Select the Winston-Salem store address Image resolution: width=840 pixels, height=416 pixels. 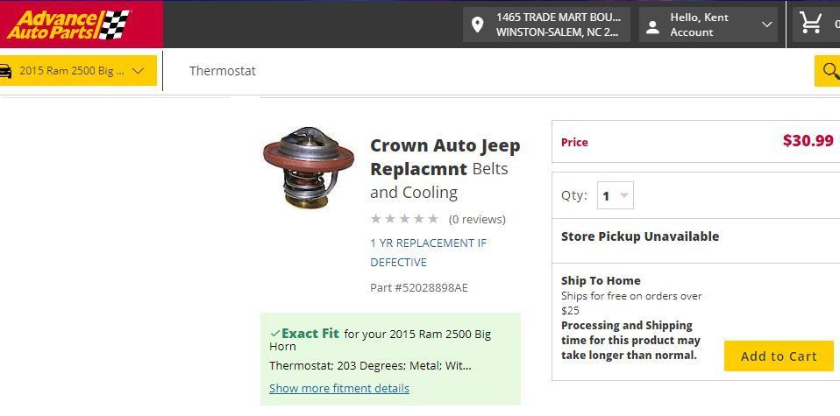click(x=558, y=25)
